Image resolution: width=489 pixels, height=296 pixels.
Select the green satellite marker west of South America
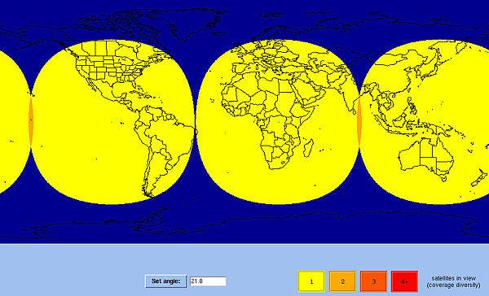(112, 122)
